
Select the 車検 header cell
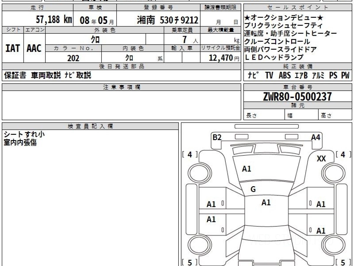pos(95,8)
